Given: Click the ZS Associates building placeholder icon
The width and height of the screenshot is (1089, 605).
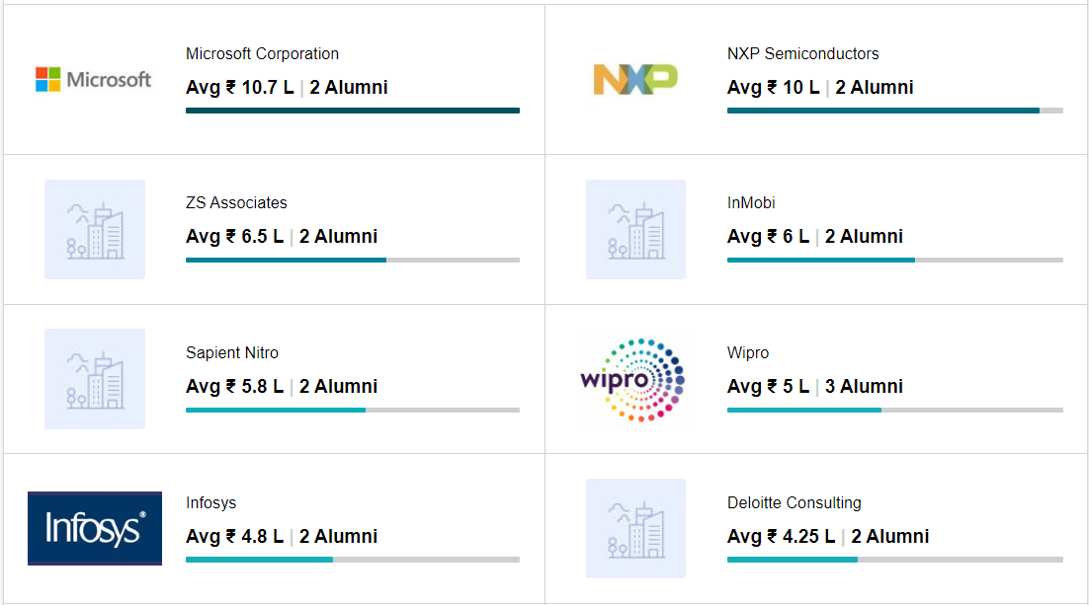Looking at the screenshot, I should click(x=94, y=229).
